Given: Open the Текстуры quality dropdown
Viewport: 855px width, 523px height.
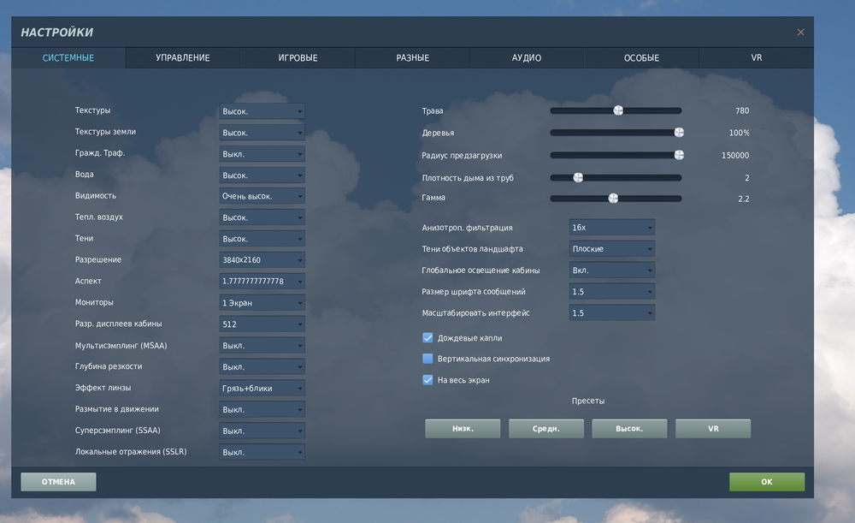Looking at the screenshot, I should (x=262, y=110).
